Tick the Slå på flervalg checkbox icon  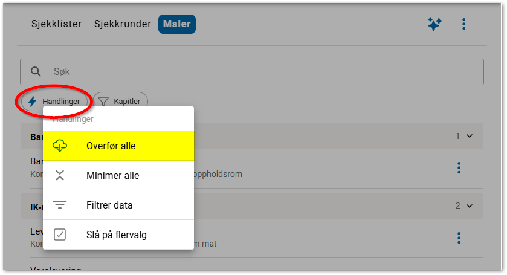coord(60,235)
